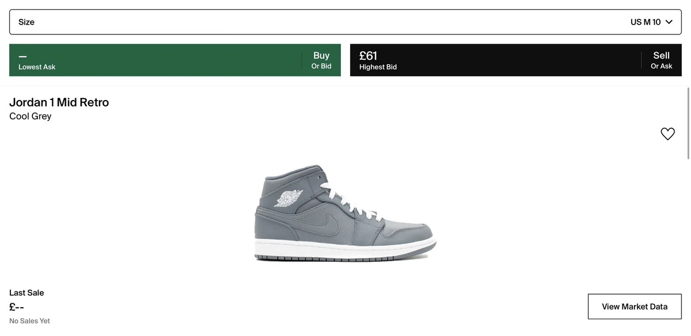Image resolution: width=691 pixels, height=336 pixels.
Task: Click the Wings logo on the shoe
Action: click(x=288, y=199)
